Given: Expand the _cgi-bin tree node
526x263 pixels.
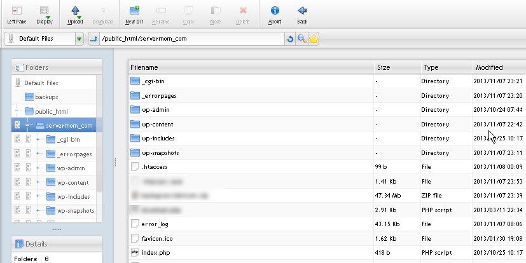Looking at the screenshot, I should [38, 139].
